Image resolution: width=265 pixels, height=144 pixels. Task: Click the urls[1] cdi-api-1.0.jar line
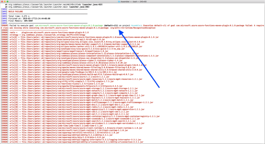(x=53, y=39)
